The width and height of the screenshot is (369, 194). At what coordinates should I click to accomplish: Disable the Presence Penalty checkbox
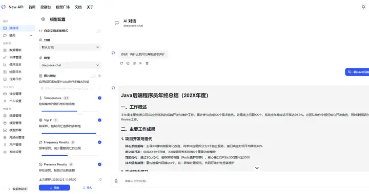point(99,164)
